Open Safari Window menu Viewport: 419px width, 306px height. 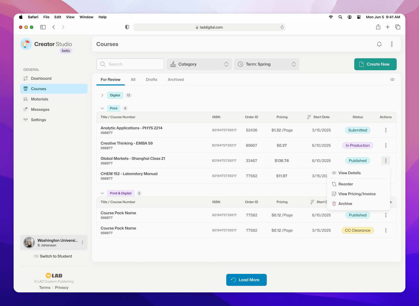tap(87, 17)
